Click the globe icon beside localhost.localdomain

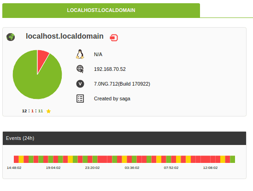[11, 37]
